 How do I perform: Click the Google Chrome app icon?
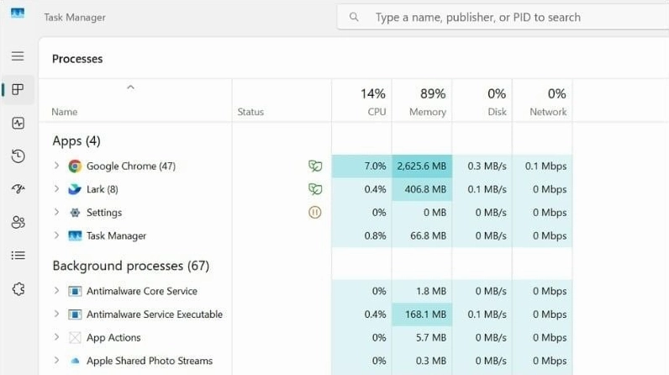(75, 166)
